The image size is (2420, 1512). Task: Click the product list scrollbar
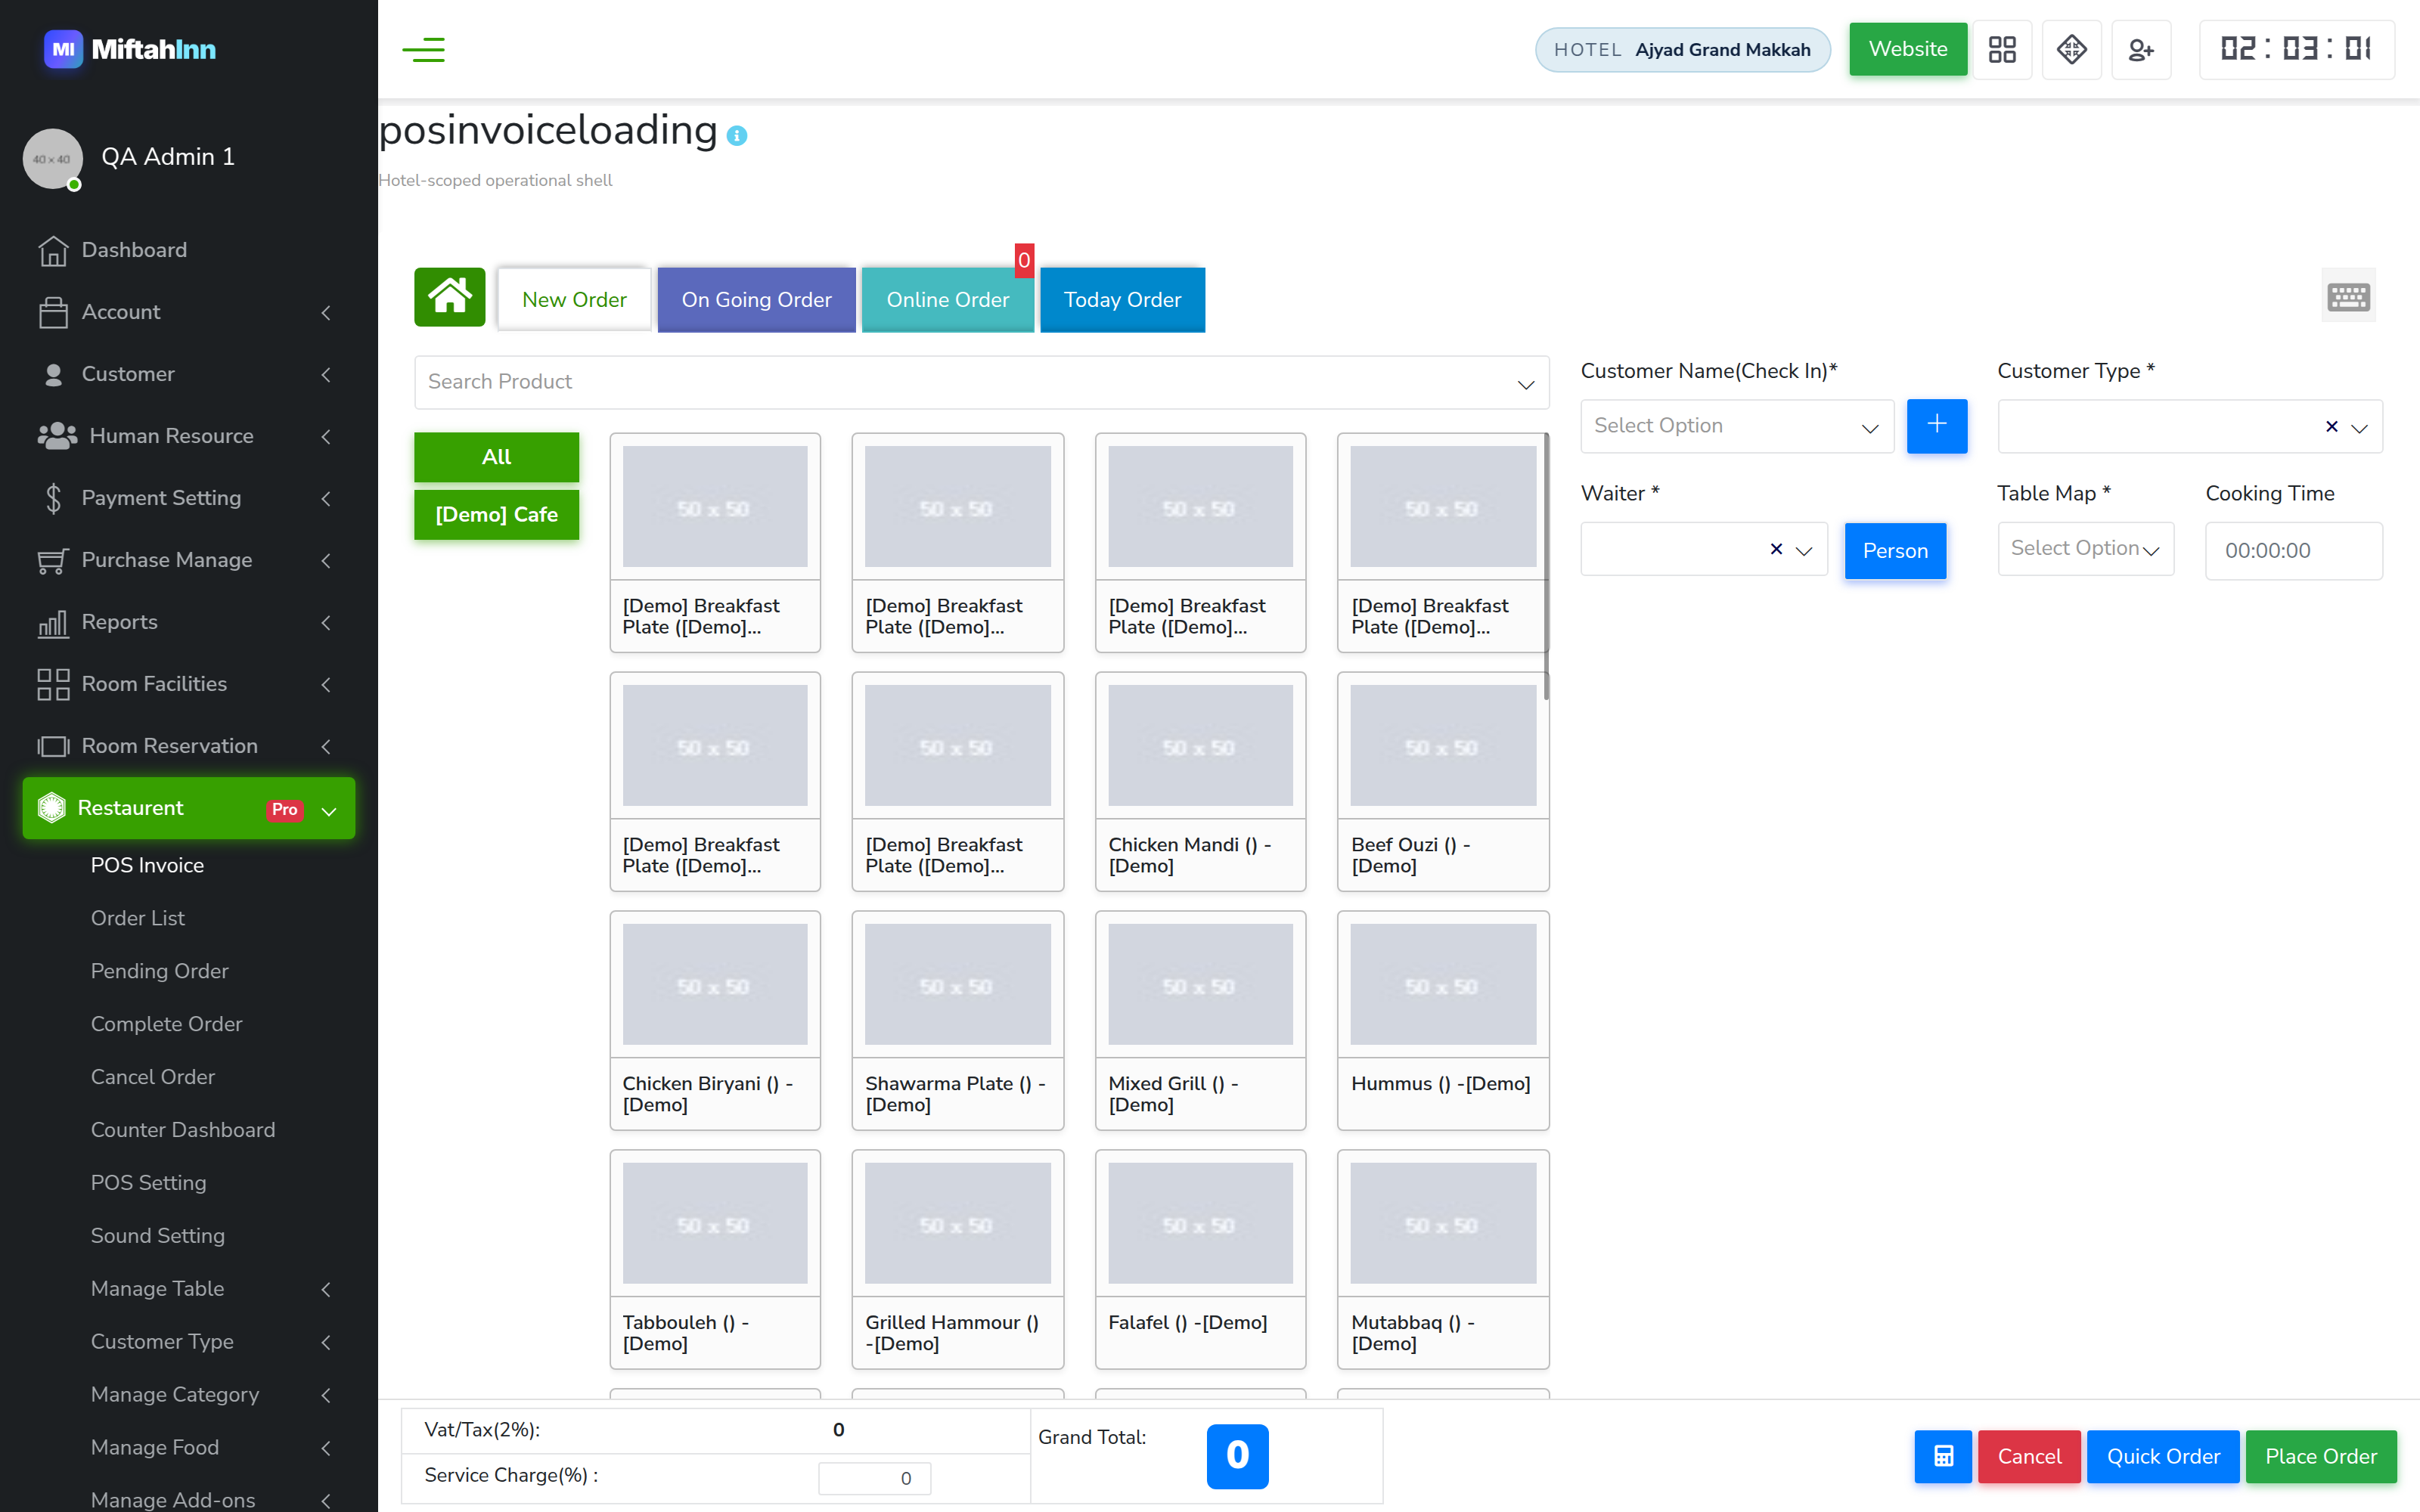click(x=1546, y=566)
